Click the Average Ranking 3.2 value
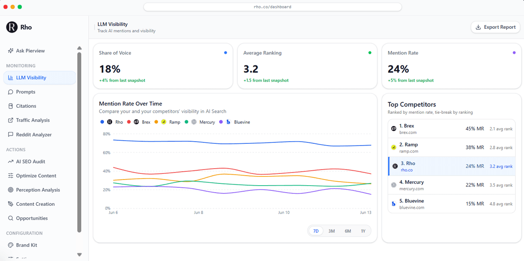Viewport: 524px width, 261px height. 251,69
